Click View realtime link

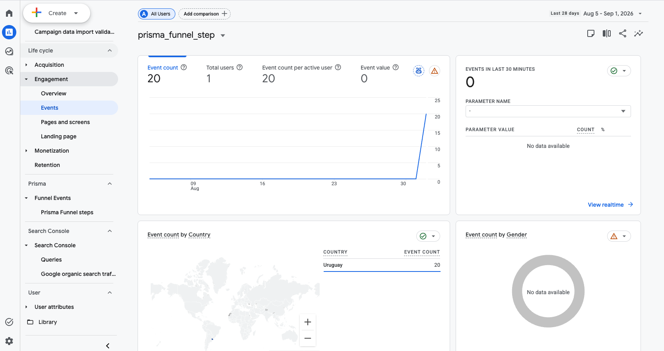click(610, 205)
